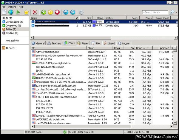Click torrent list horizontal scrollbar right arrow
The height and width of the screenshot is (140, 179).
click(x=176, y=37)
